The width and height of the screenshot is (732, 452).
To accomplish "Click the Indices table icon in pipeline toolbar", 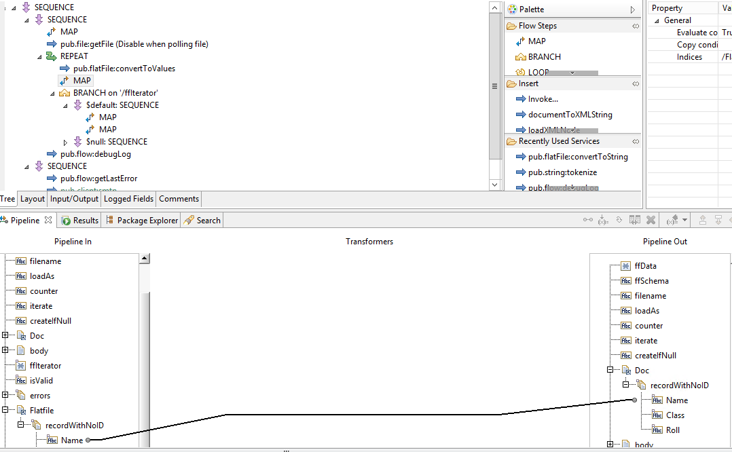I will [x=635, y=220].
